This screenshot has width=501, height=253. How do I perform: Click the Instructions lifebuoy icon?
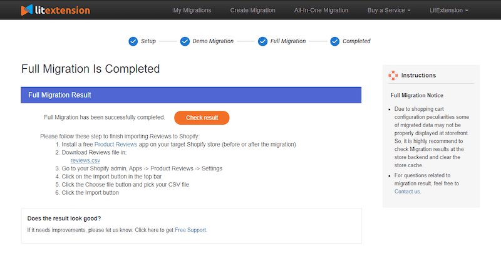[x=393, y=75]
